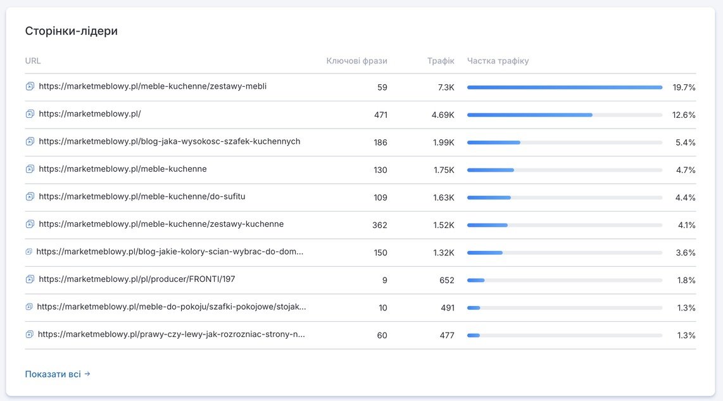Open https://marketmeblowy.pl/ homepage link

(x=90, y=114)
